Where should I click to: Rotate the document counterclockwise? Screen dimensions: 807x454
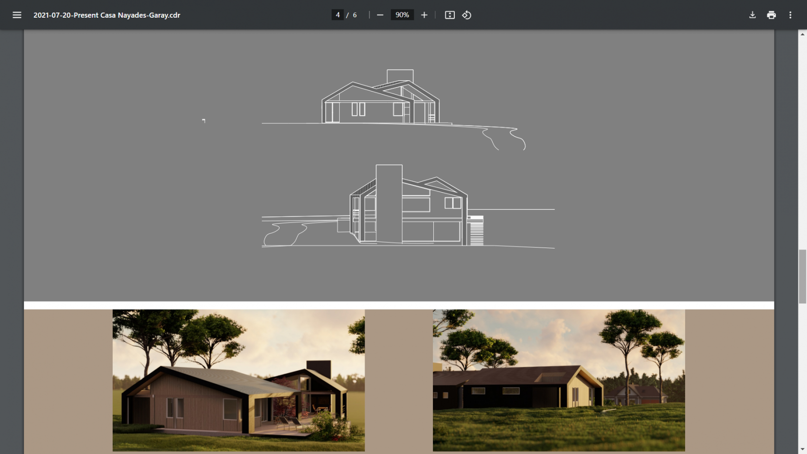point(467,15)
